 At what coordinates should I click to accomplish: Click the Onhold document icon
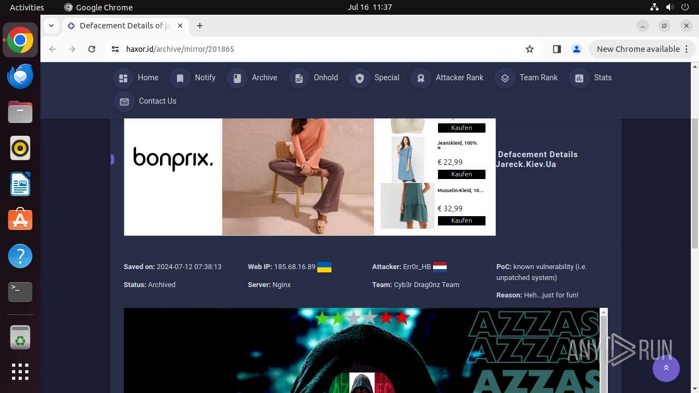coord(299,78)
